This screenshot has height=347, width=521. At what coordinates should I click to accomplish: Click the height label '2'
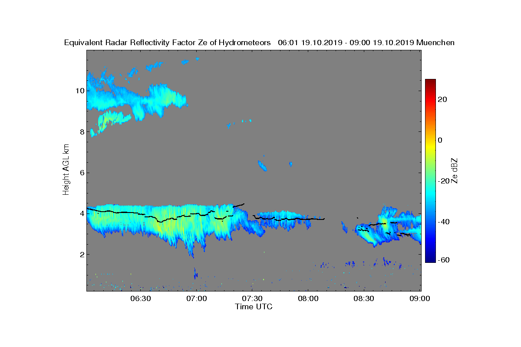click(x=81, y=254)
